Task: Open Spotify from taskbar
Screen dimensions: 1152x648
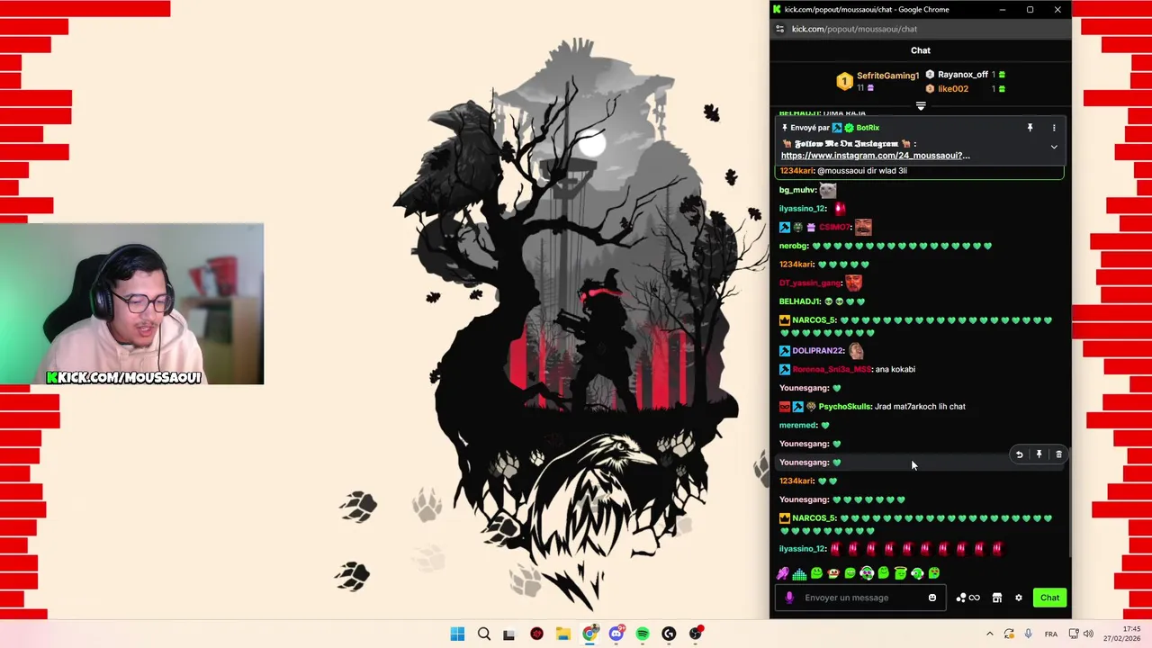Action: (x=643, y=634)
